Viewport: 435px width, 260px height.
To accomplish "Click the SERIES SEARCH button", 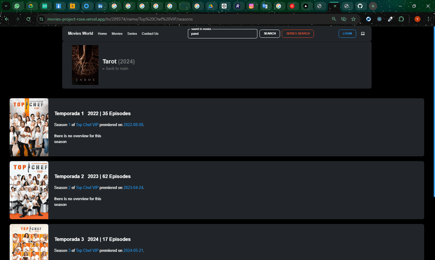I will tap(298, 34).
